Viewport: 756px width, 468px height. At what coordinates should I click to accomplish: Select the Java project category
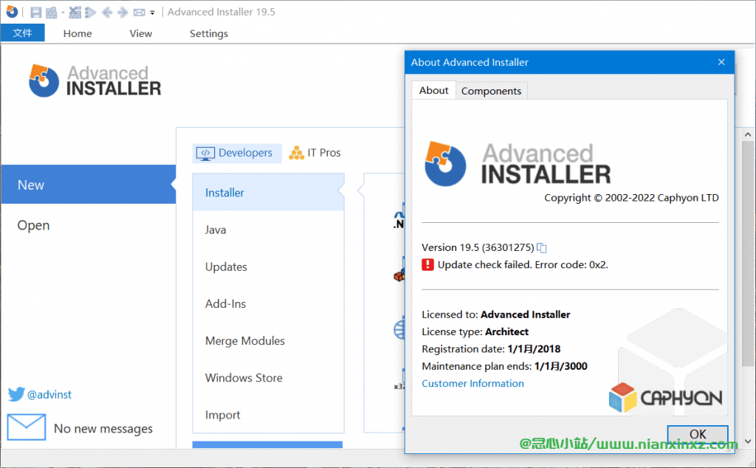[268, 230]
